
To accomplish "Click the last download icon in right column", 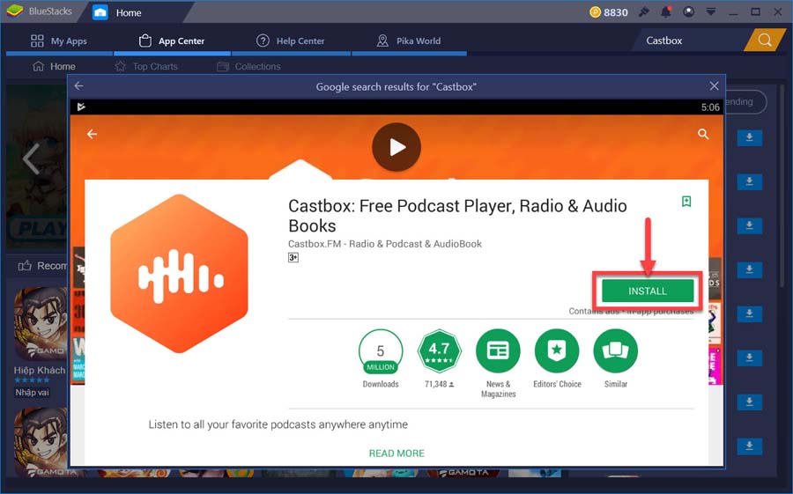I will click(750, 446).
